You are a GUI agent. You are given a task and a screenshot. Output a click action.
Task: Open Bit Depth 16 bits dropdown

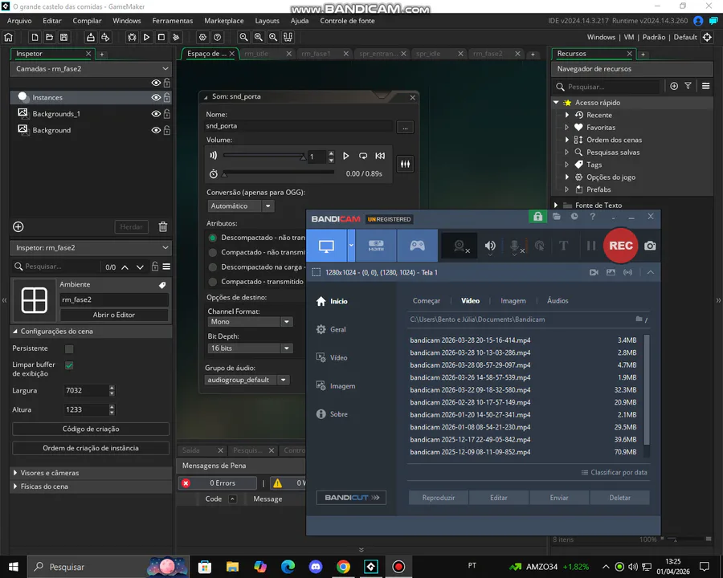coord(250,348)
